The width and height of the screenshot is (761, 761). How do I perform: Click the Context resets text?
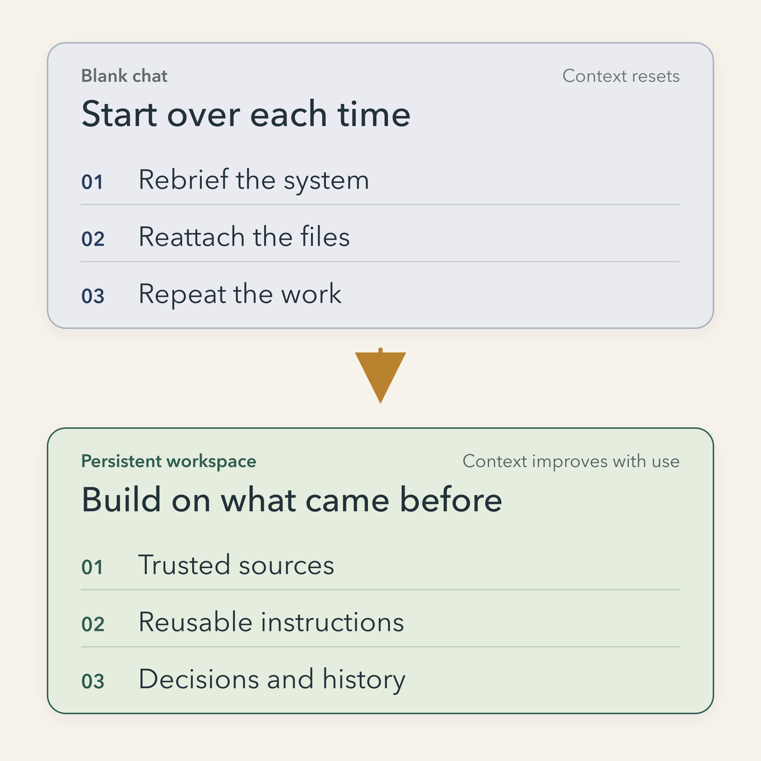pyautogui.click(x=621, y=76)
